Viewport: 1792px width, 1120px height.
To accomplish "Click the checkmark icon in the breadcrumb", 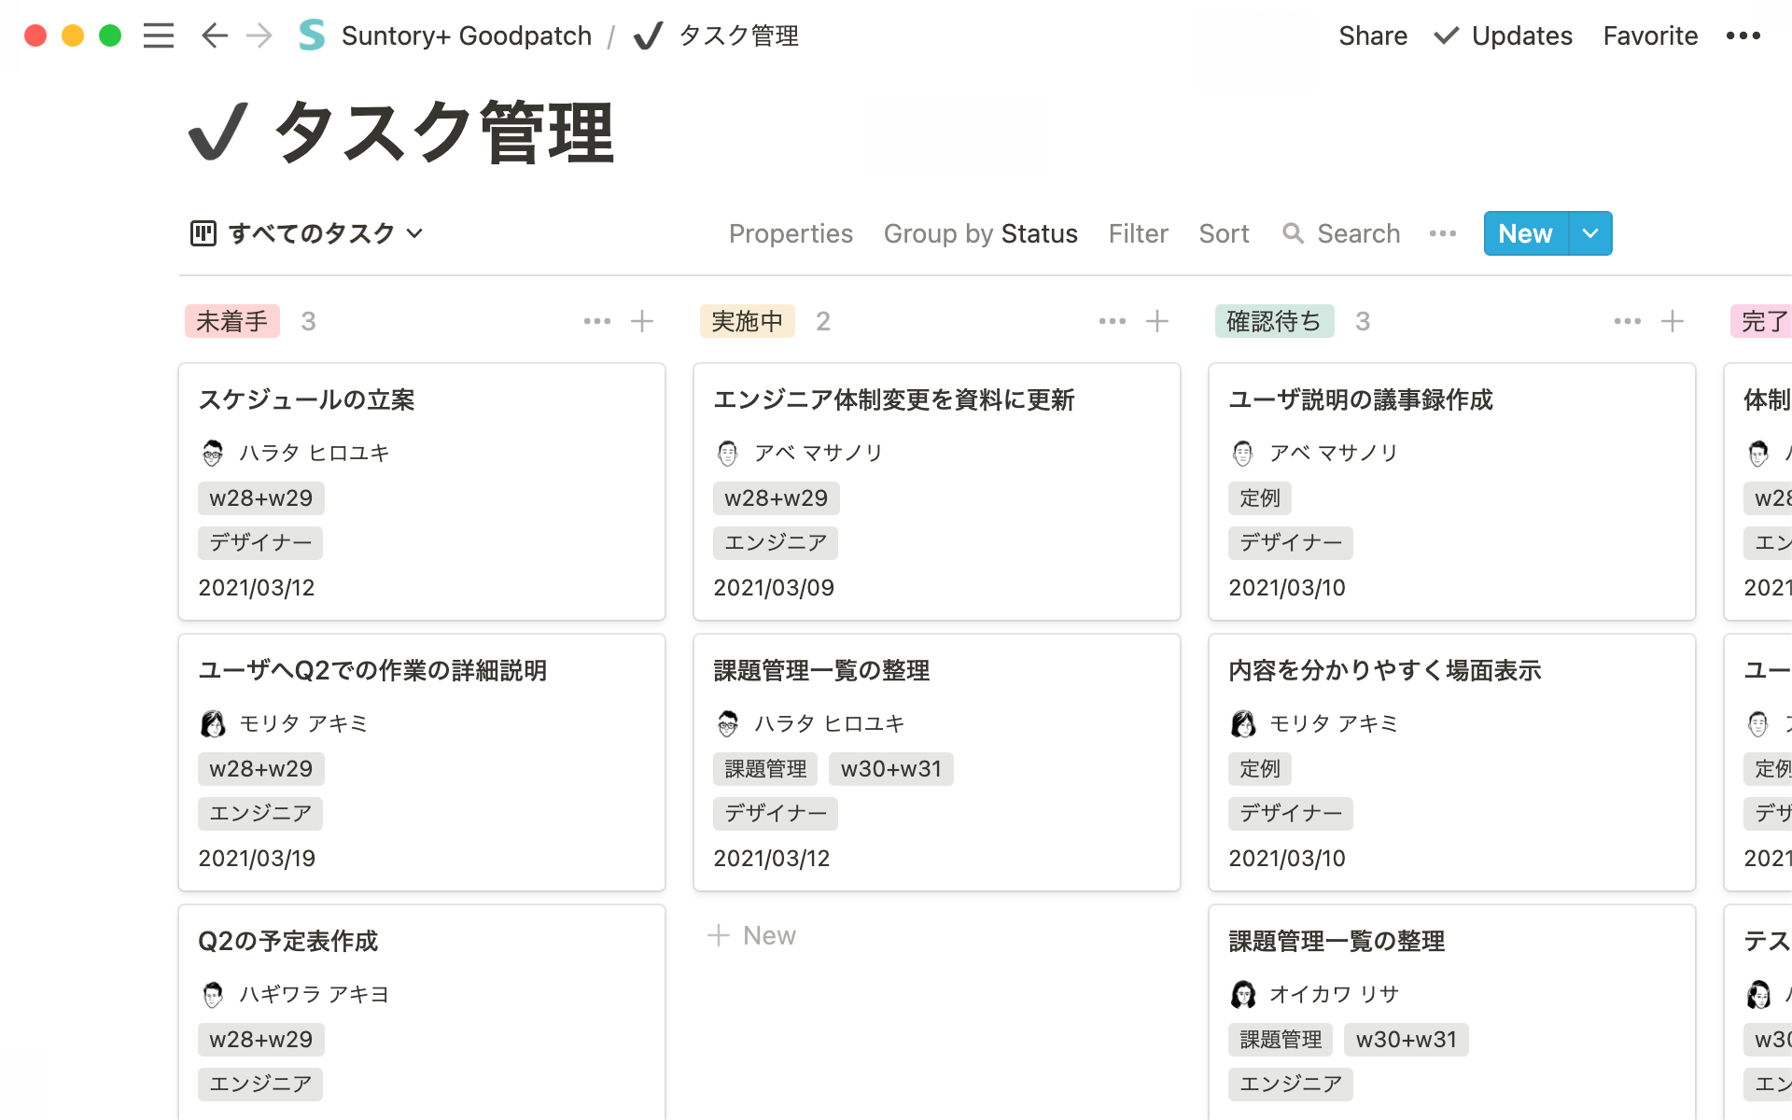I will (648, 35).
